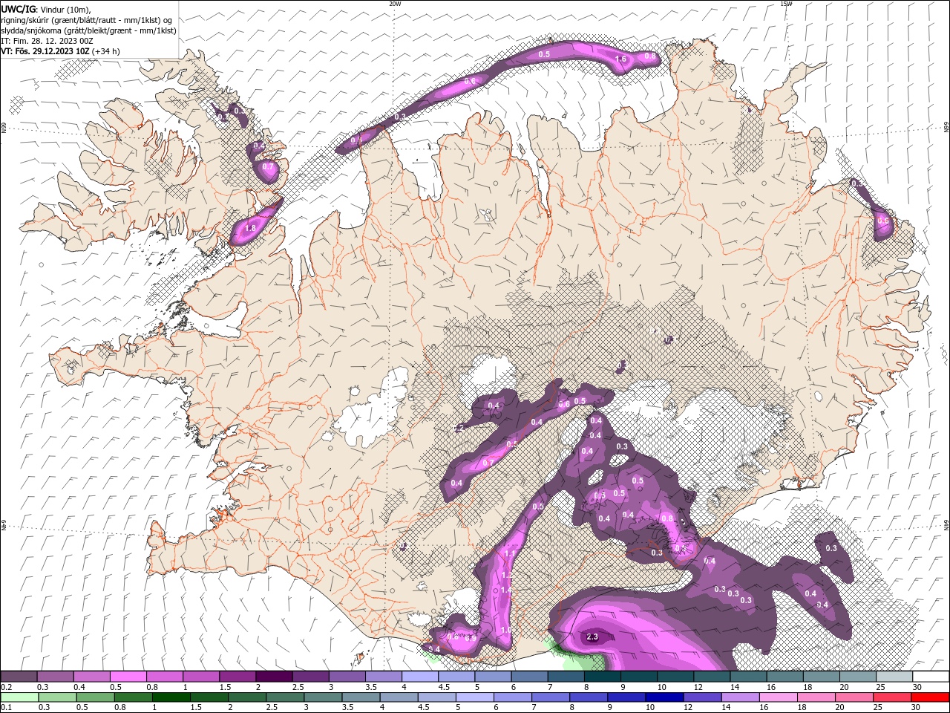Click the 16 light pink swatch, lower legend
The width and height of the screenshot is (950, 713).
coord(778,697)
